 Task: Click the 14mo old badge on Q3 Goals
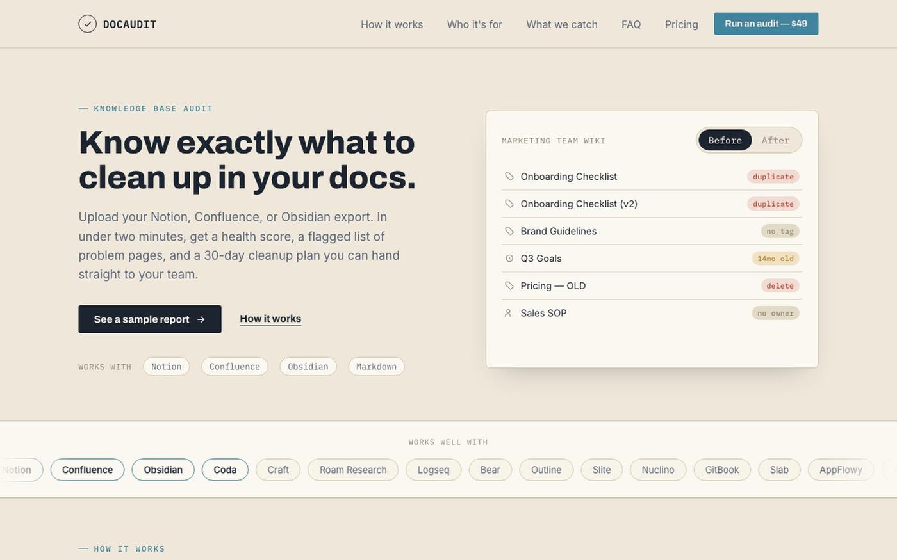[x=775, y=259]
